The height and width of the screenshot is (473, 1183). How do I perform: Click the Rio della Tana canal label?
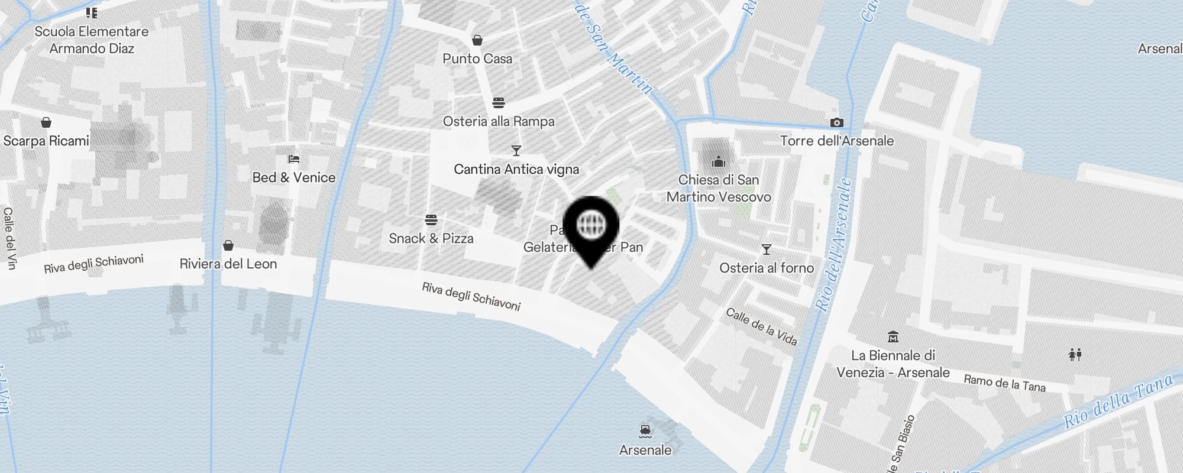pos(1119,401)
